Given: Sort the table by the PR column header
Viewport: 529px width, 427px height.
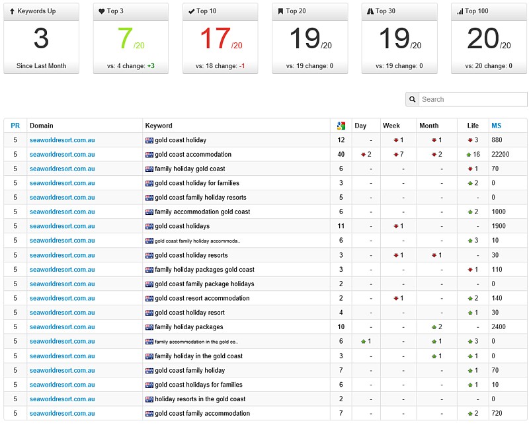Looking at the screenshot, I should pos(15,126).
